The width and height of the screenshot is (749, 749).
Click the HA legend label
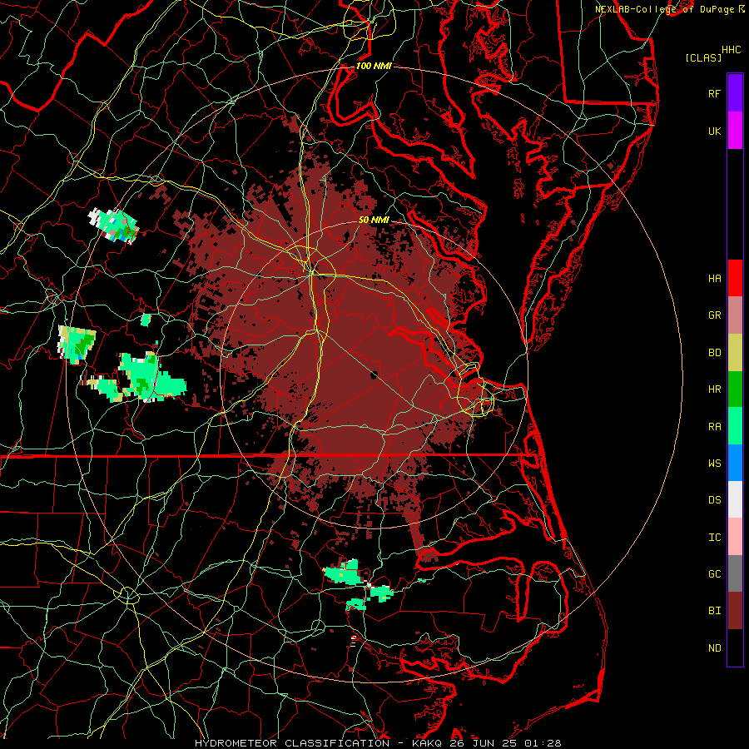[x=714, y=279]
